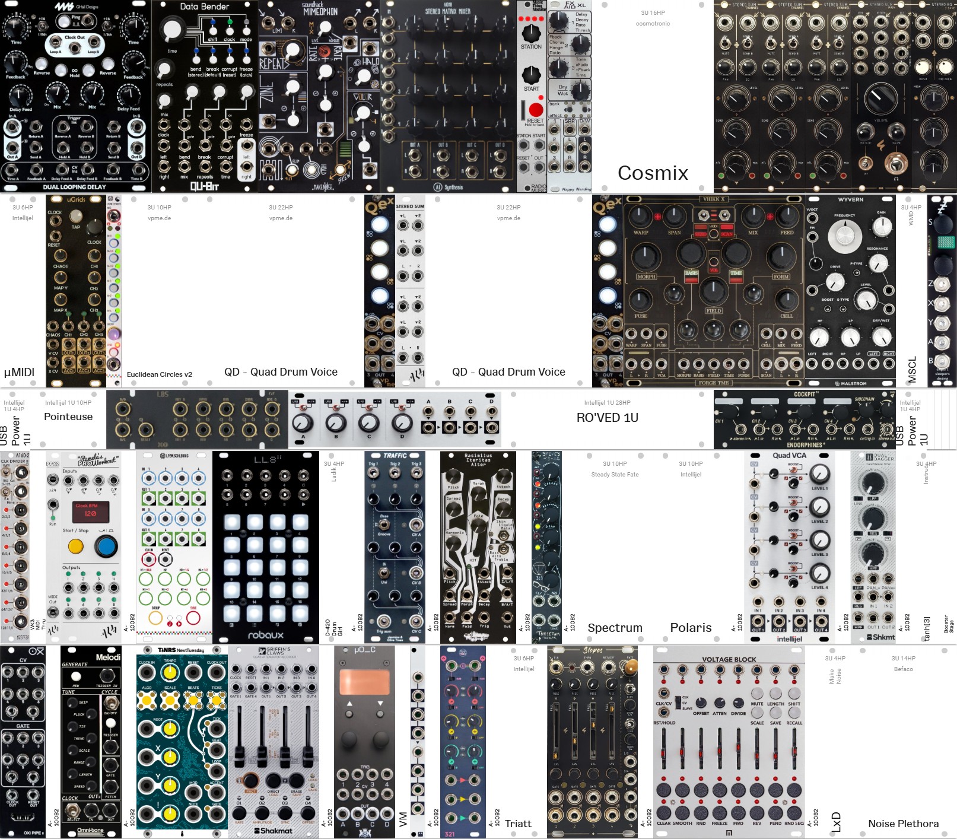Click the ERASE button on Griffin's Claws
This screenshot has height=839, width=957.
click(296, 781)
